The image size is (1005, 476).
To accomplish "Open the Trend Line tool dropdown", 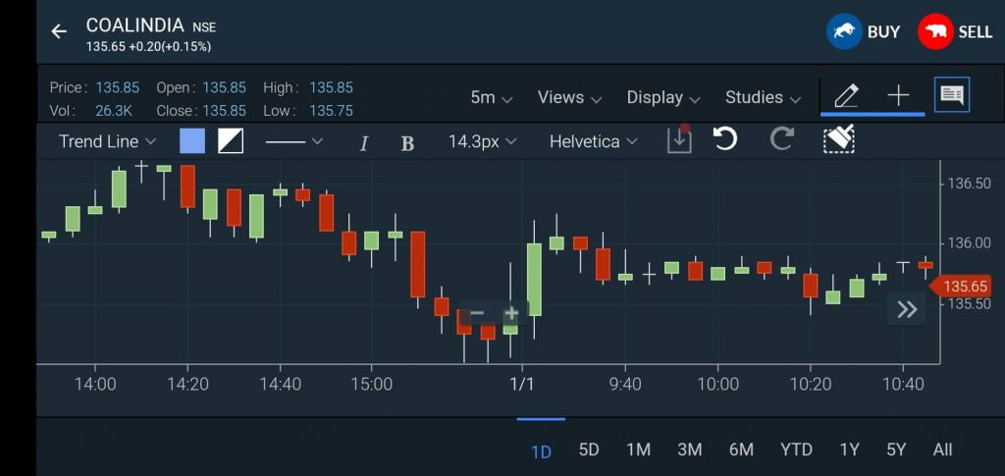I will (x=108, y=141).
